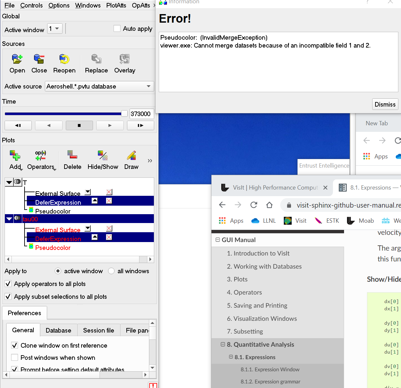This screenshot has height=388, width=401.
Task: Open the LLNL bookmark
Action: tap(264, 221)
